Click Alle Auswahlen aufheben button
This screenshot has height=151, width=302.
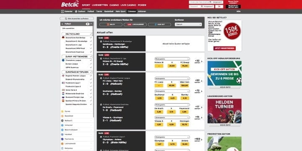tap(77, 19)
